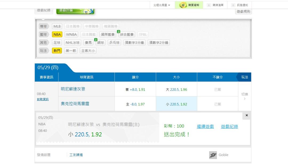
Task: Open the 對戰資訊 matchup link
Action: [43, 99]
